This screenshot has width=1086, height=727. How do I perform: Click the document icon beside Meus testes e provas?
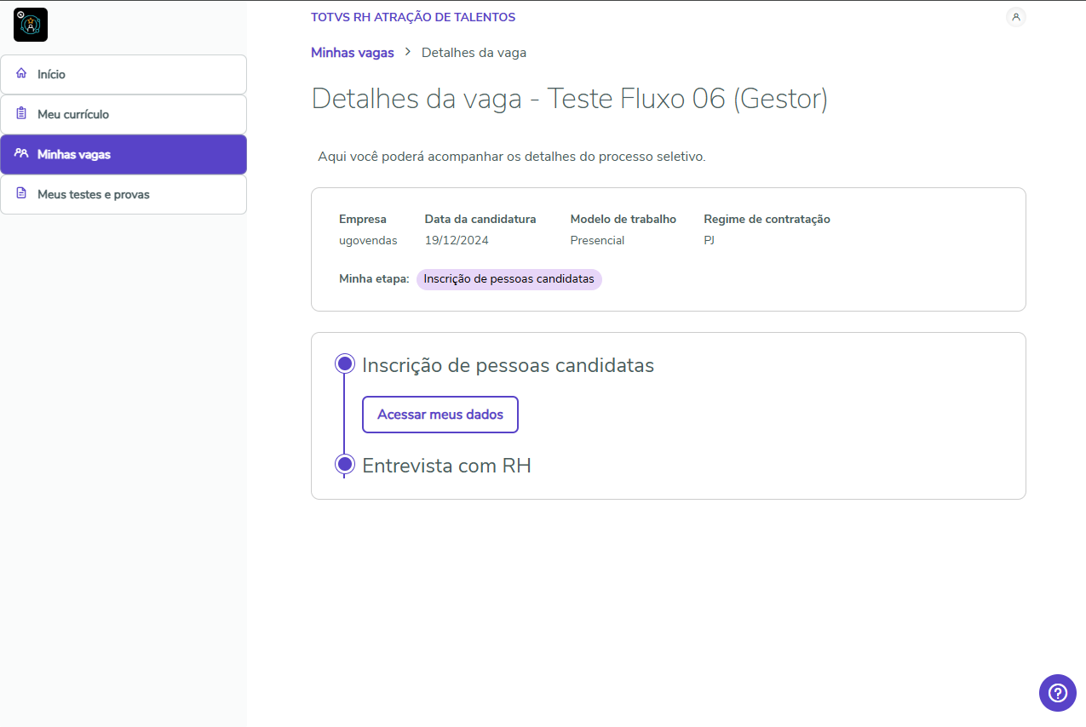pyautogui.click(x=21, y=194)
